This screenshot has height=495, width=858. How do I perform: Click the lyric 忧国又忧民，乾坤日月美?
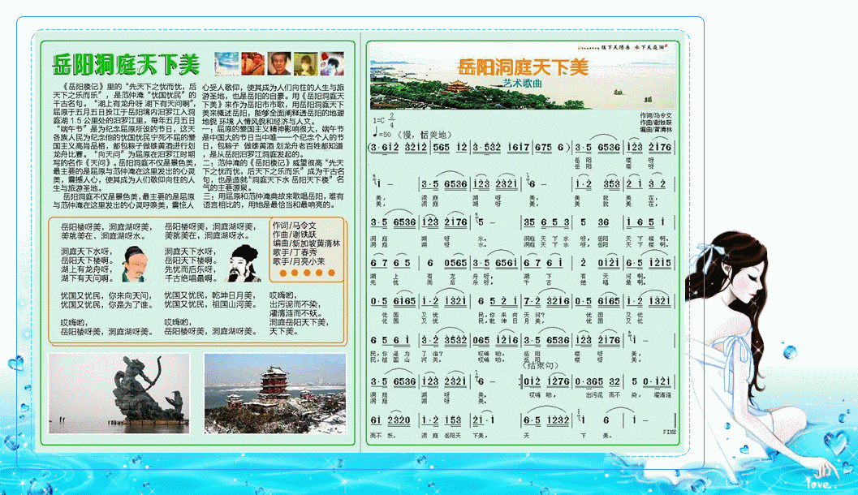point(210,295)
